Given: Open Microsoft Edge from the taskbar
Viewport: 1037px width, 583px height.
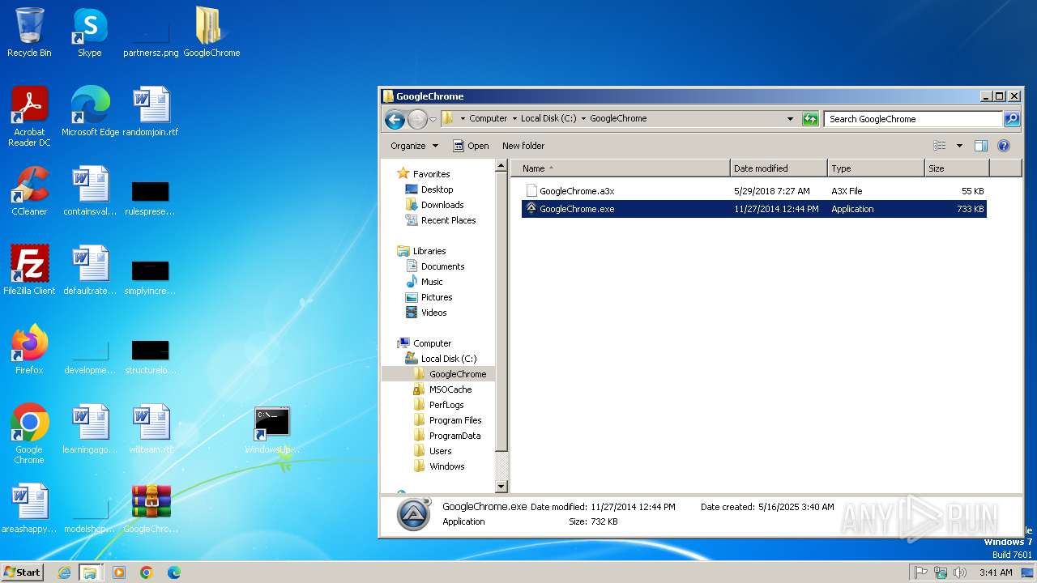Looking at the screenshot, I should click(174, 572).
